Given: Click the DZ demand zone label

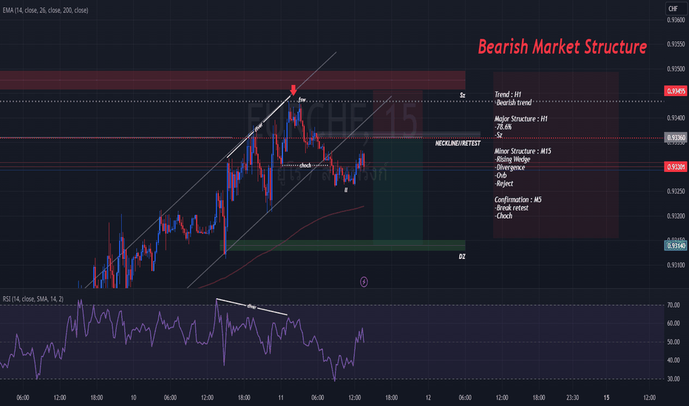Looking at the screenshot, I should (x=462, y=257).
